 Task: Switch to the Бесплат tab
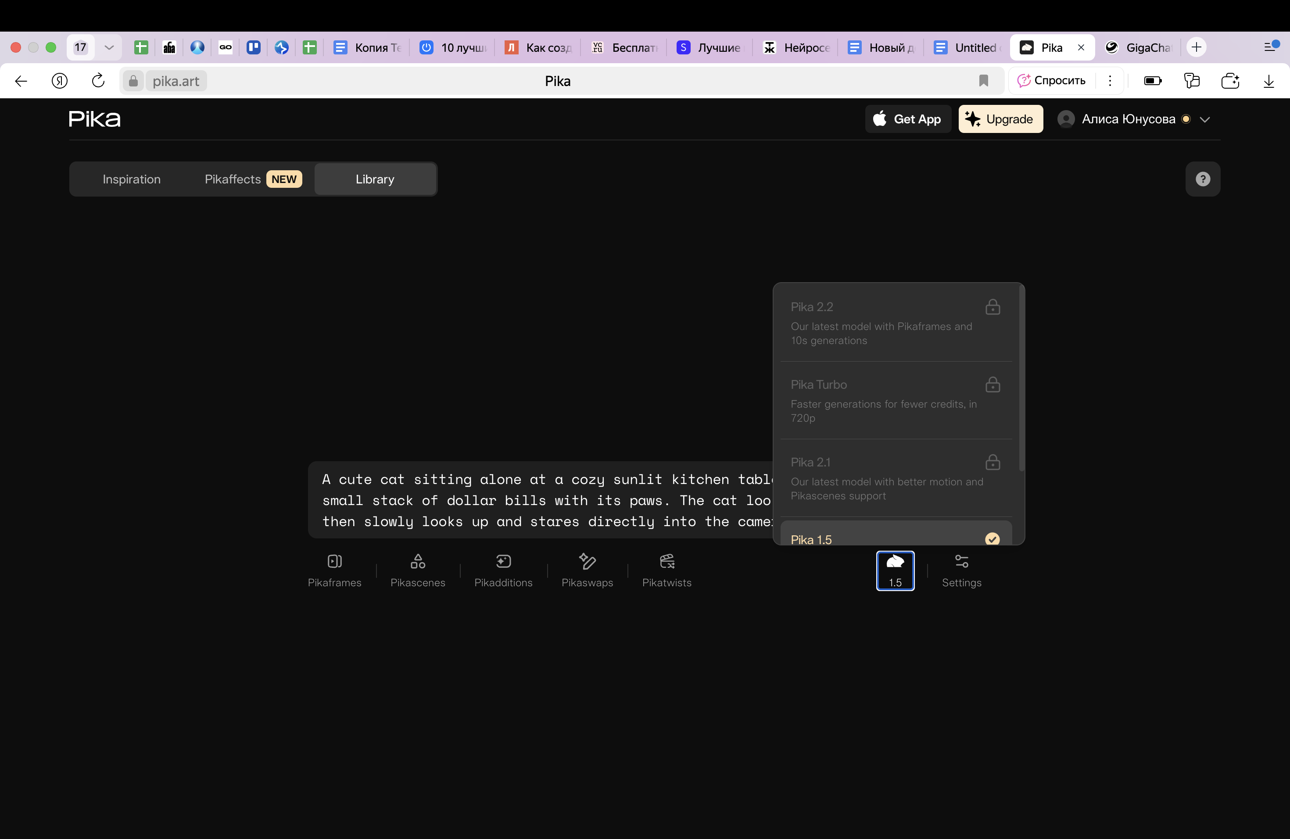[x=624, y=47]
